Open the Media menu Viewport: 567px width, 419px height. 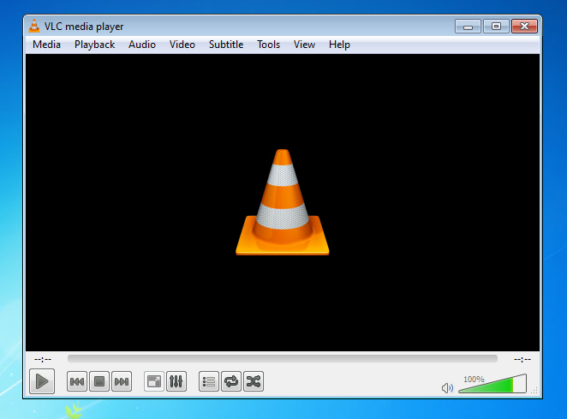click(46, 45)
